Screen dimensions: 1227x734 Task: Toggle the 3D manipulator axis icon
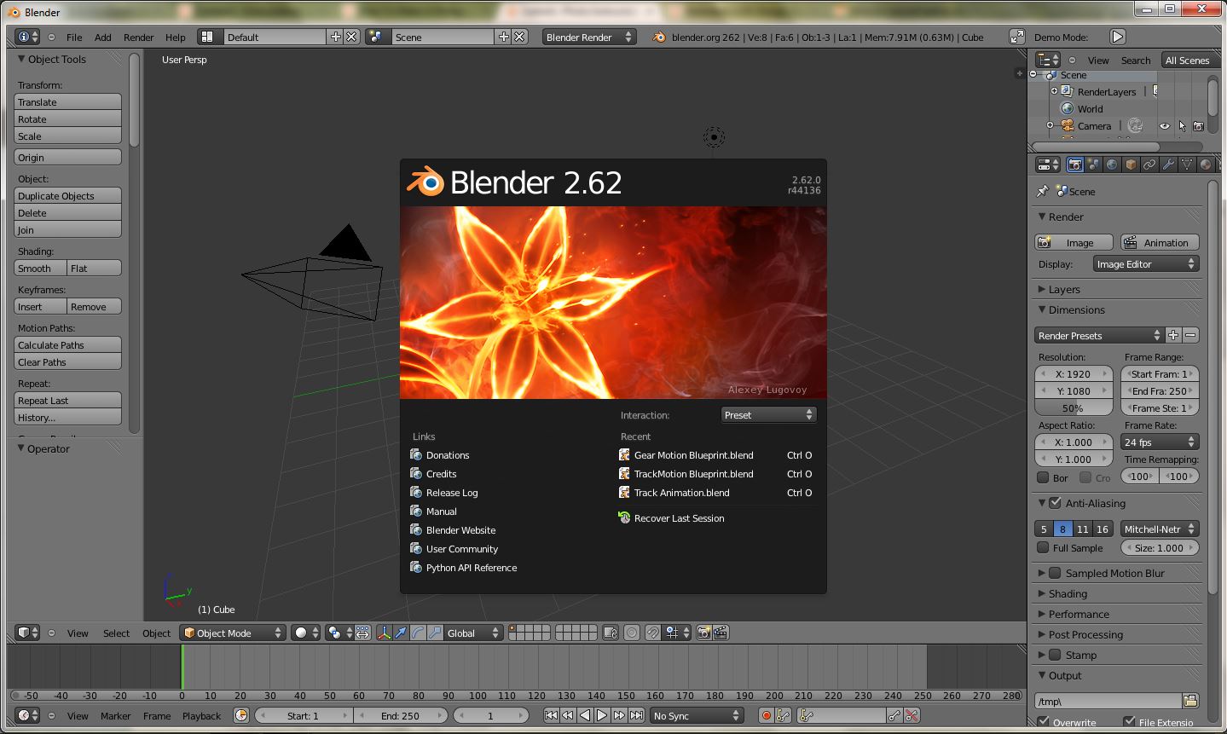coord(385,633)
